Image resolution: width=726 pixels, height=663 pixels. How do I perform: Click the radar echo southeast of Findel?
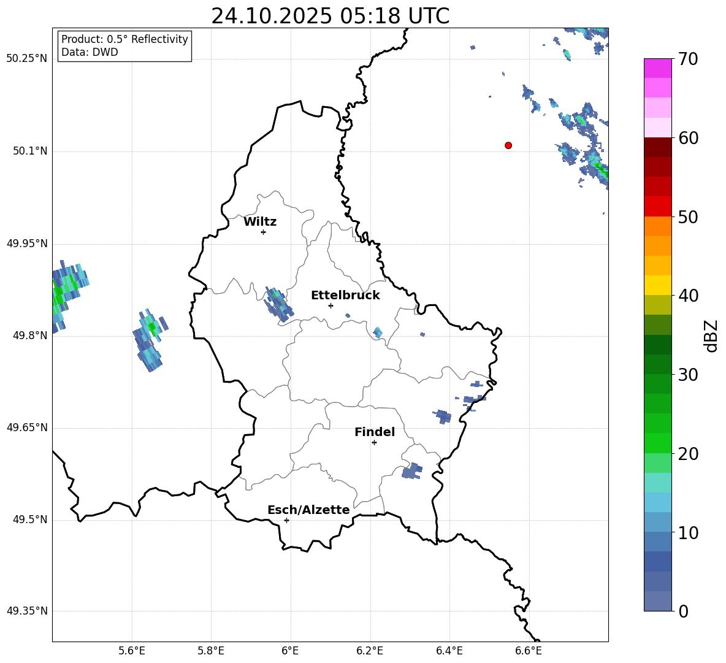coord(411,471)
